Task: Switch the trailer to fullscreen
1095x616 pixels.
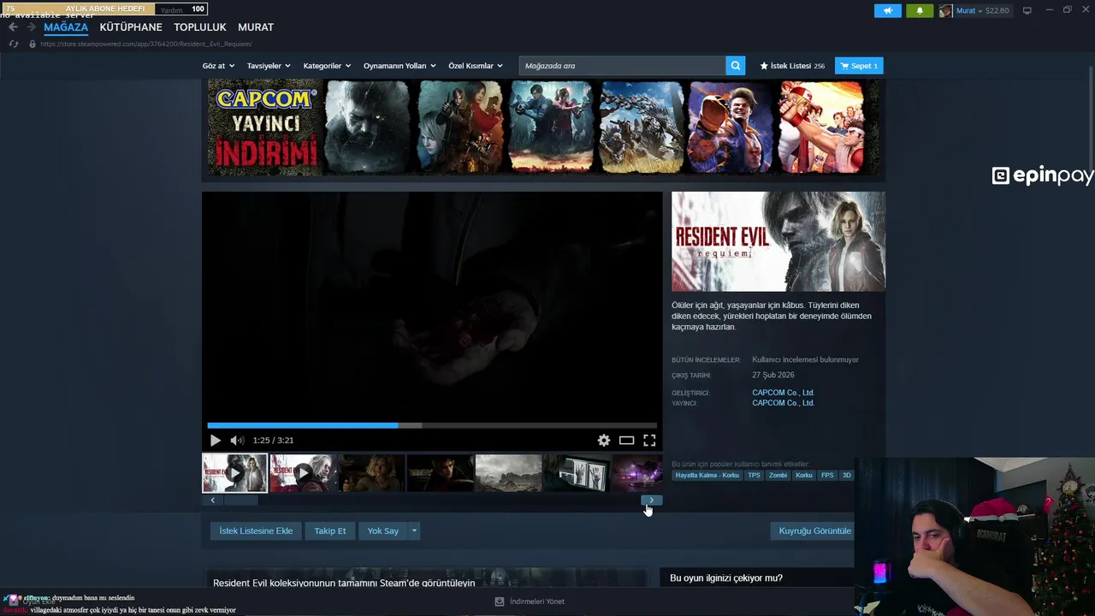Action: coord(649,441)
